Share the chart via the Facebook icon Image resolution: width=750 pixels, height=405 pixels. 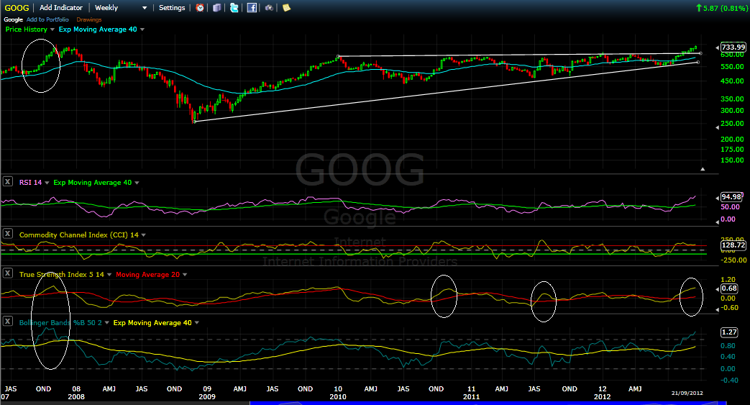pyautogui.click(x=252, y=8)
